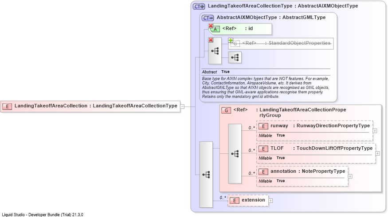Click the Liquid Studio Developer Bundle footer text
The width and height of the screenshot is (388, 217).
click(43, 214)
